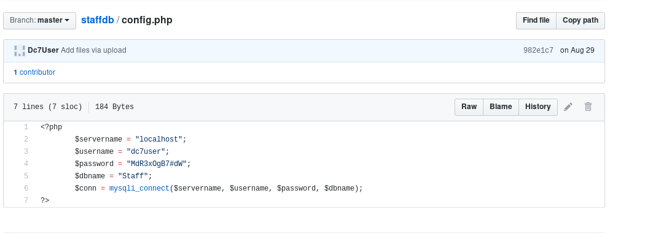Click the $conn variable on line 6
Screen dimensions: 645x239
85,189
